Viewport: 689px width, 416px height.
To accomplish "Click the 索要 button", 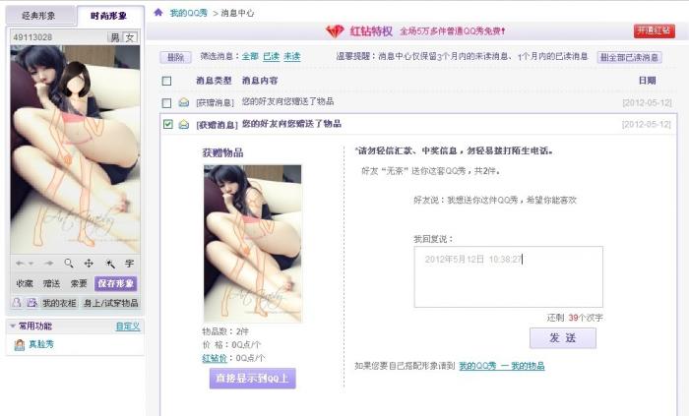I will click(79, 283).
